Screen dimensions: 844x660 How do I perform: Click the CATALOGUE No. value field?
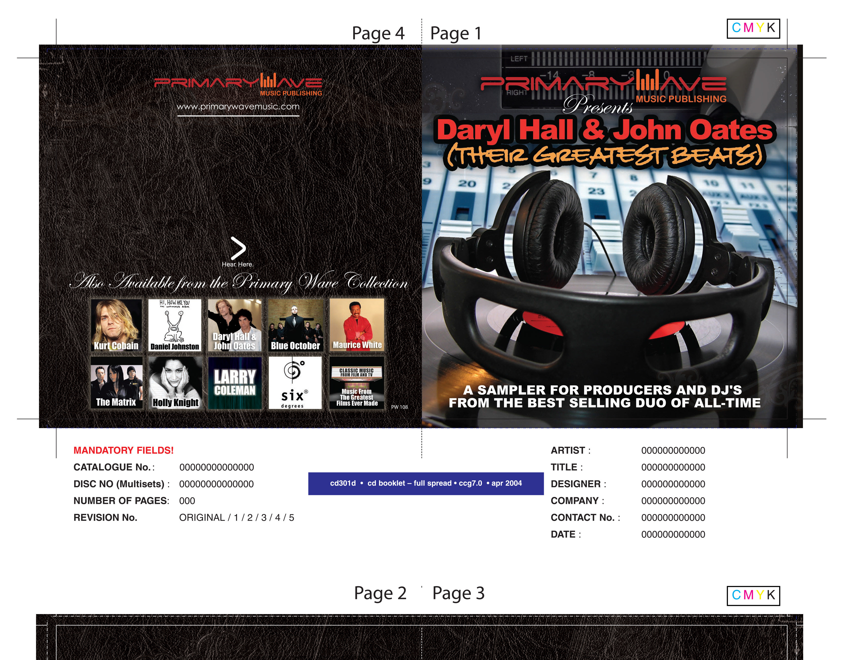click(216, 467)
